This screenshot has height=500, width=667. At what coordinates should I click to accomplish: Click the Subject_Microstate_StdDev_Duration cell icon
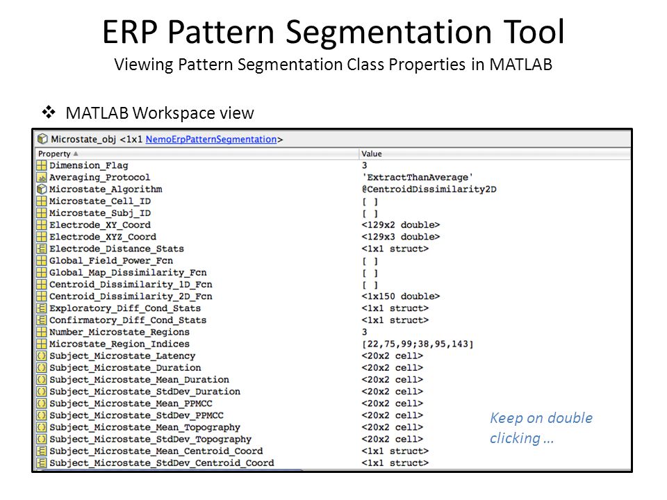[41, 392]
